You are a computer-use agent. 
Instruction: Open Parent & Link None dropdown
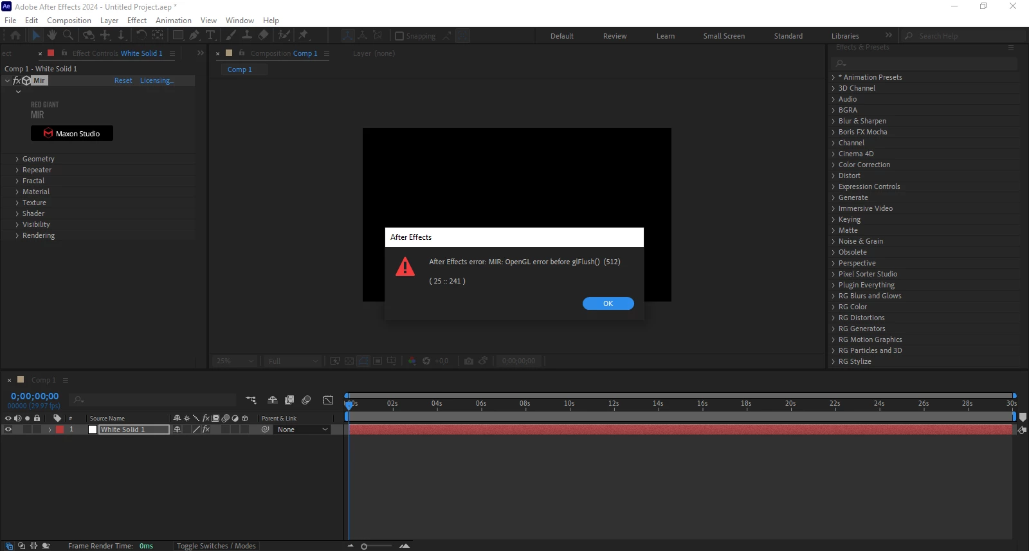pyautogui.click(x=302, y=429)
